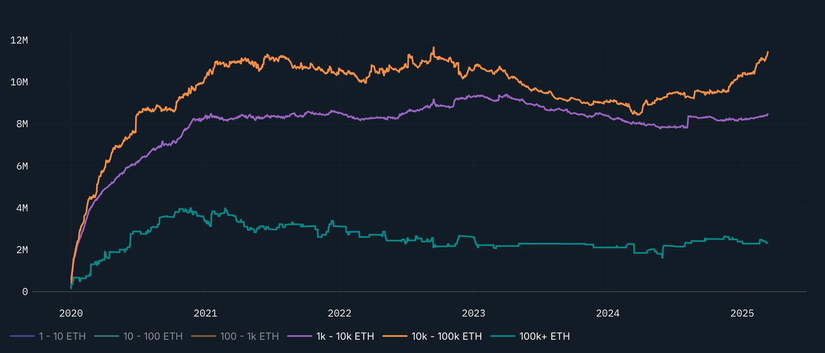Viewport: 825px width, 353px height.
Task: Click the blue swatch beside 1 - 10 ETH
Action: (x=22, y=336)
